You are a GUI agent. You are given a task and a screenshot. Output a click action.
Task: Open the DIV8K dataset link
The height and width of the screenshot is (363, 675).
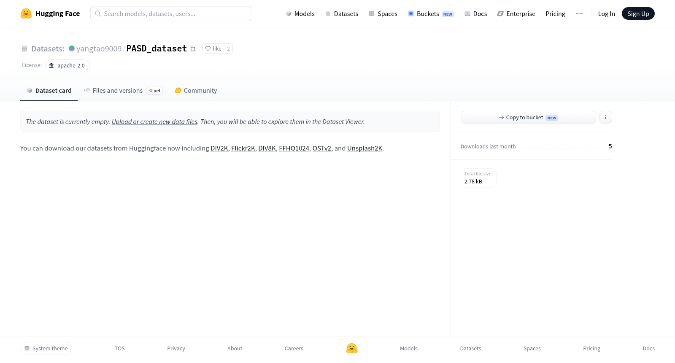tap(267, 148)
